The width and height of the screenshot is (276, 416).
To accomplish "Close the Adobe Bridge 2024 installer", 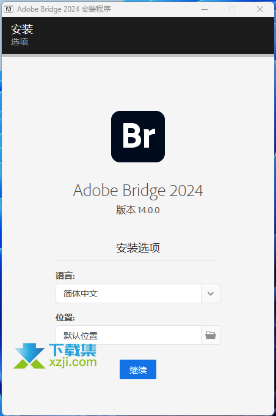I will tap(260, 9).
